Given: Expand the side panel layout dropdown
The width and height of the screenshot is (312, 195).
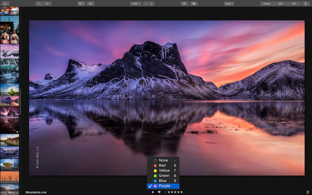Looking at the screenshot, I should click(x=81, y=3).
